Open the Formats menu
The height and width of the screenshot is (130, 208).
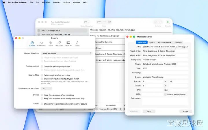coord(57,2)
